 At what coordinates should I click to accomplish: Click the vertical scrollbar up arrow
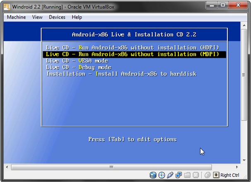tap(244, 25)
